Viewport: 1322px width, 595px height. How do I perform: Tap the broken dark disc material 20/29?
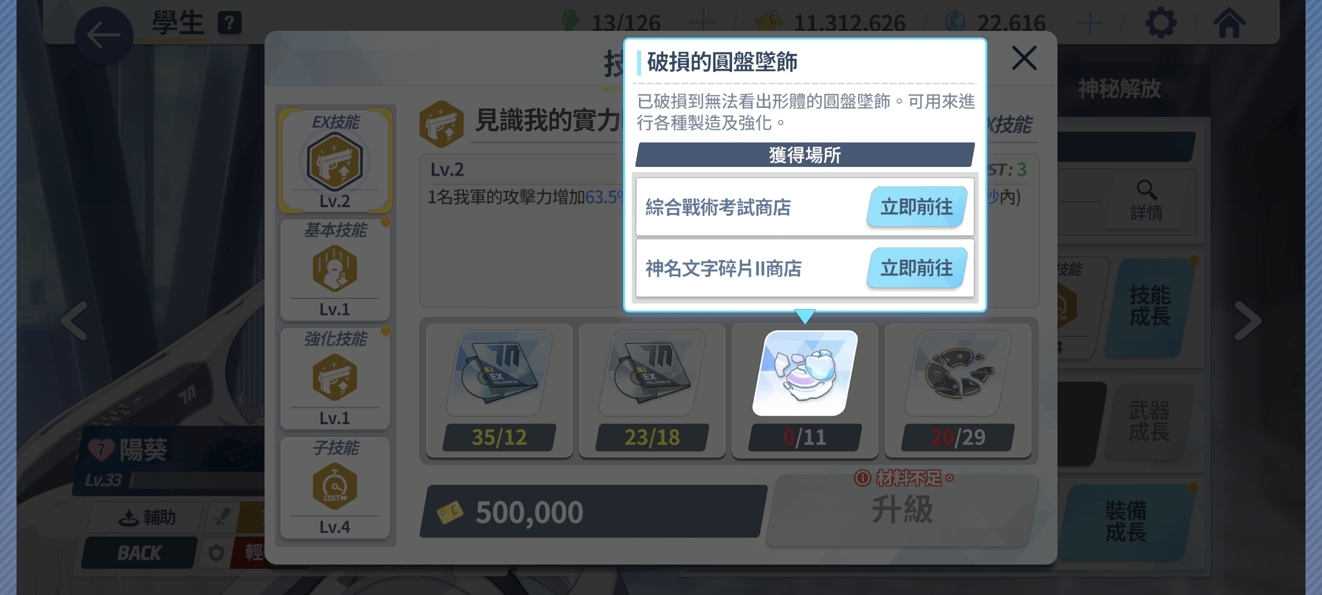(958, 390)
